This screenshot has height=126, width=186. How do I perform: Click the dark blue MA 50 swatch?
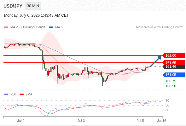click(x=51, y=27)
